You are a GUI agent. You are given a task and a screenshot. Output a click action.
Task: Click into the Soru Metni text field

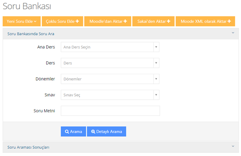tap(110, 111)
